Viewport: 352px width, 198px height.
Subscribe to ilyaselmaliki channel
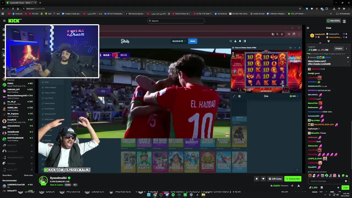[x=293, y=179]
